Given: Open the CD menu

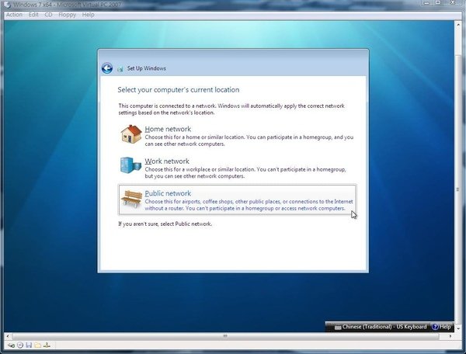Looking at the screenshot, I should click(48, 15).
